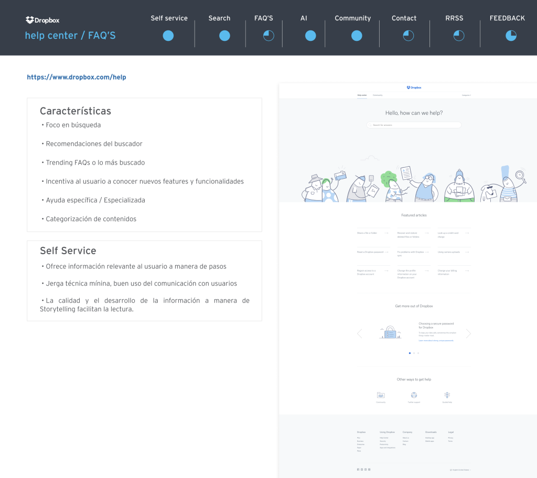Click the Contact header label
Viewport: 537px width, 478px height.
point(404,18)
